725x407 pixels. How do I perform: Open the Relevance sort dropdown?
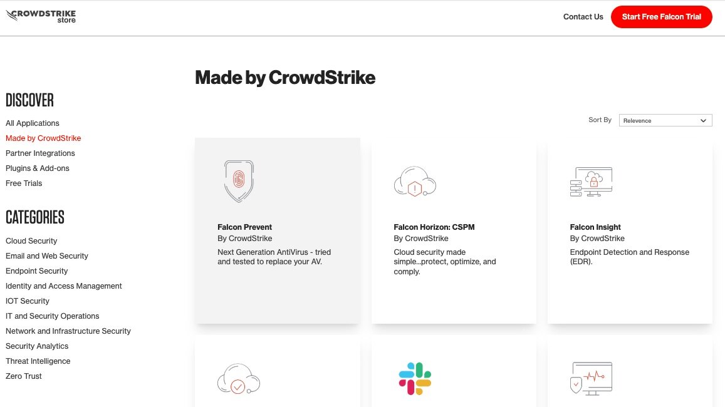coord(665,120)
